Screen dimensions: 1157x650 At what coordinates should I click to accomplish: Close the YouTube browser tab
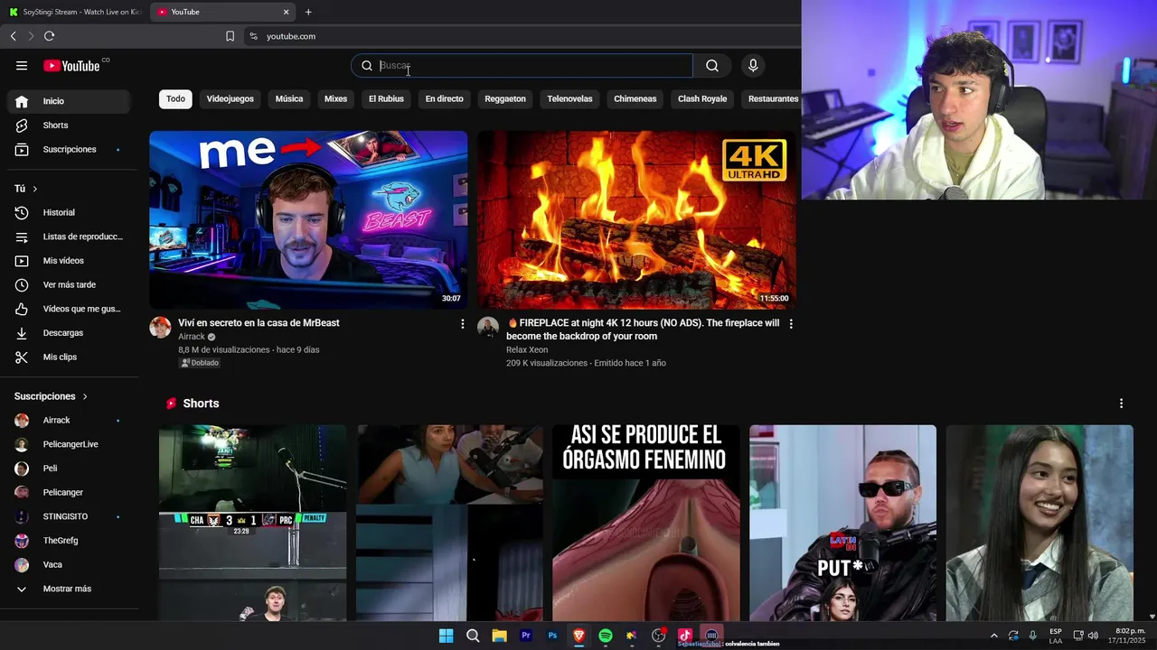(287, 12)
